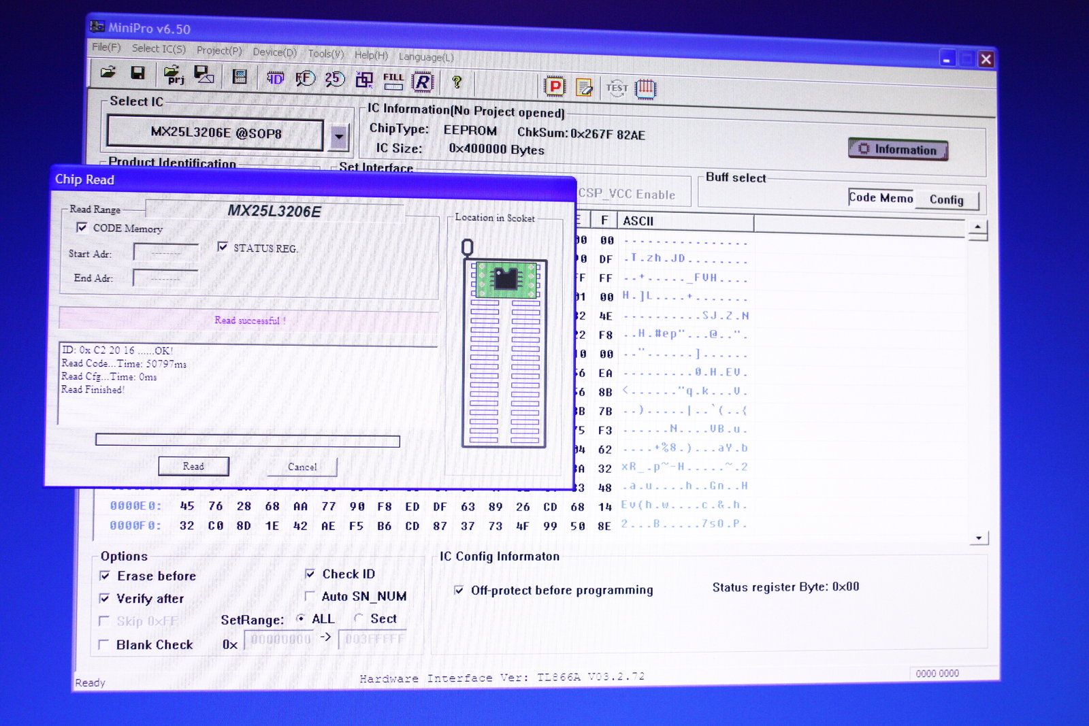Image resolution: width=1089 pixels, height=726 pixels.
Task: Click the FILL buffer icon
Action: click(x=393, y=81)
